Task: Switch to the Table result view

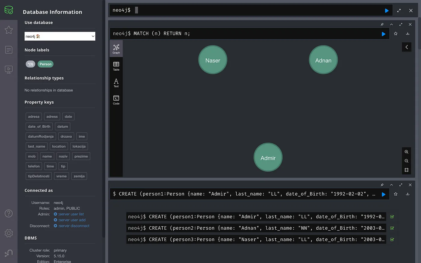Action: point(116,66)
